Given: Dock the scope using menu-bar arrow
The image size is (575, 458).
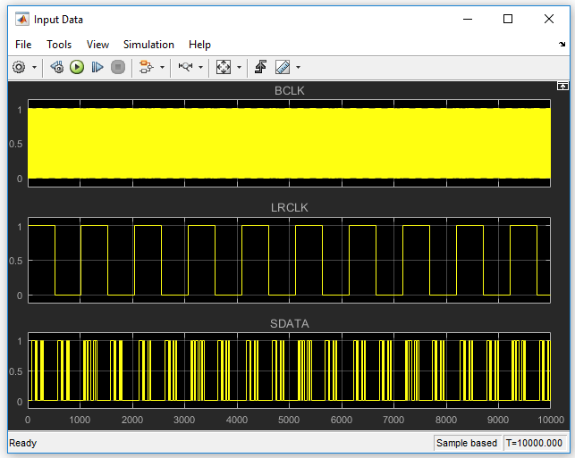Looking at the screenshot, I should point(562,45).
